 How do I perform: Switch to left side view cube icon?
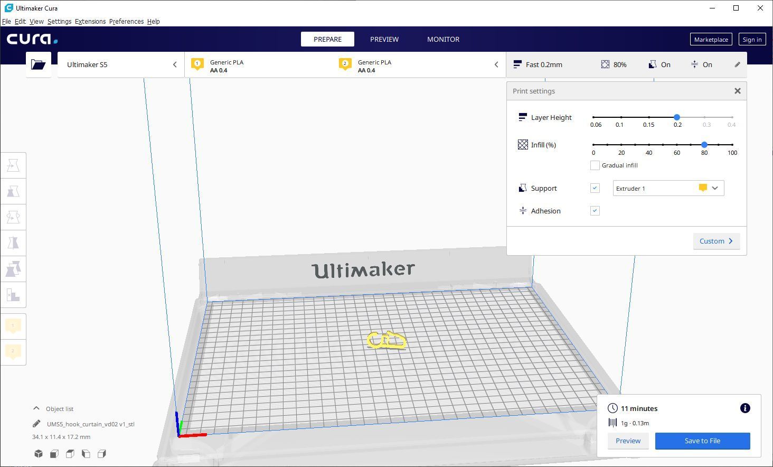[x=86, y=454]
